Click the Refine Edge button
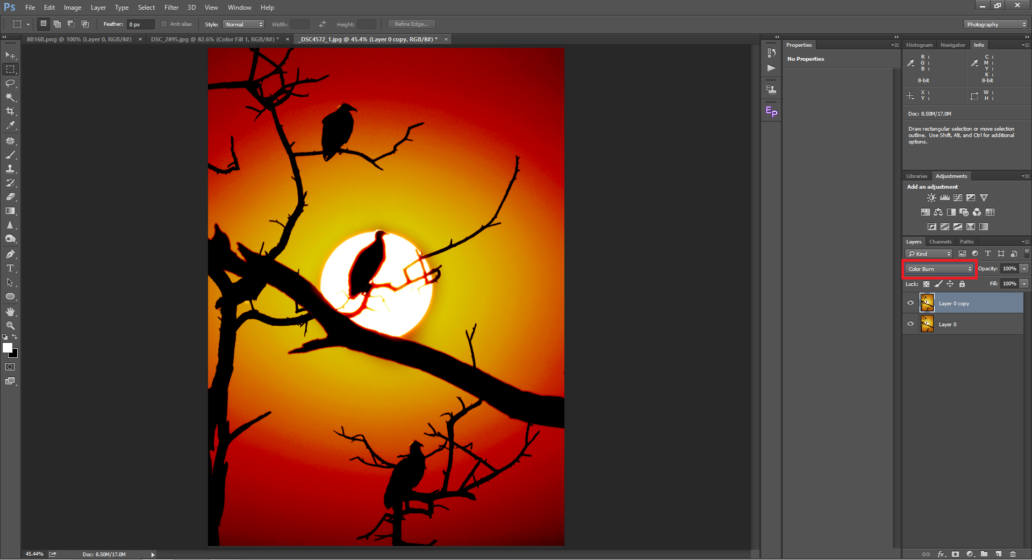Viewport: 1032px width, 560px height. tap(411, 24)
